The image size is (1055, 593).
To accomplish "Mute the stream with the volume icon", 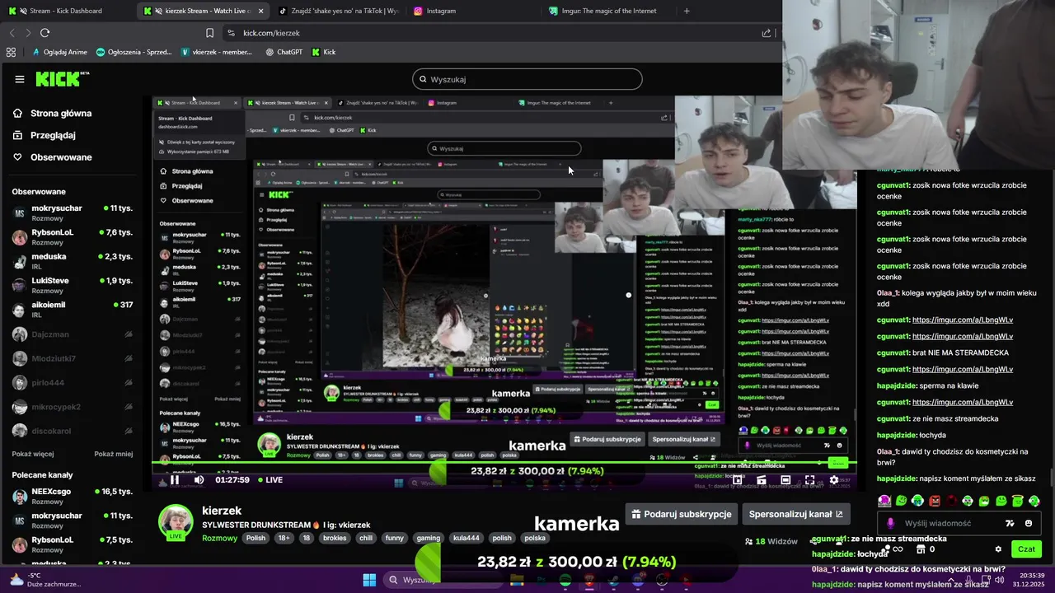I will [x=199, y=479].
